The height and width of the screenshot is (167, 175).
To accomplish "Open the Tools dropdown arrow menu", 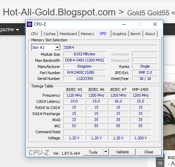I will 106,152.
